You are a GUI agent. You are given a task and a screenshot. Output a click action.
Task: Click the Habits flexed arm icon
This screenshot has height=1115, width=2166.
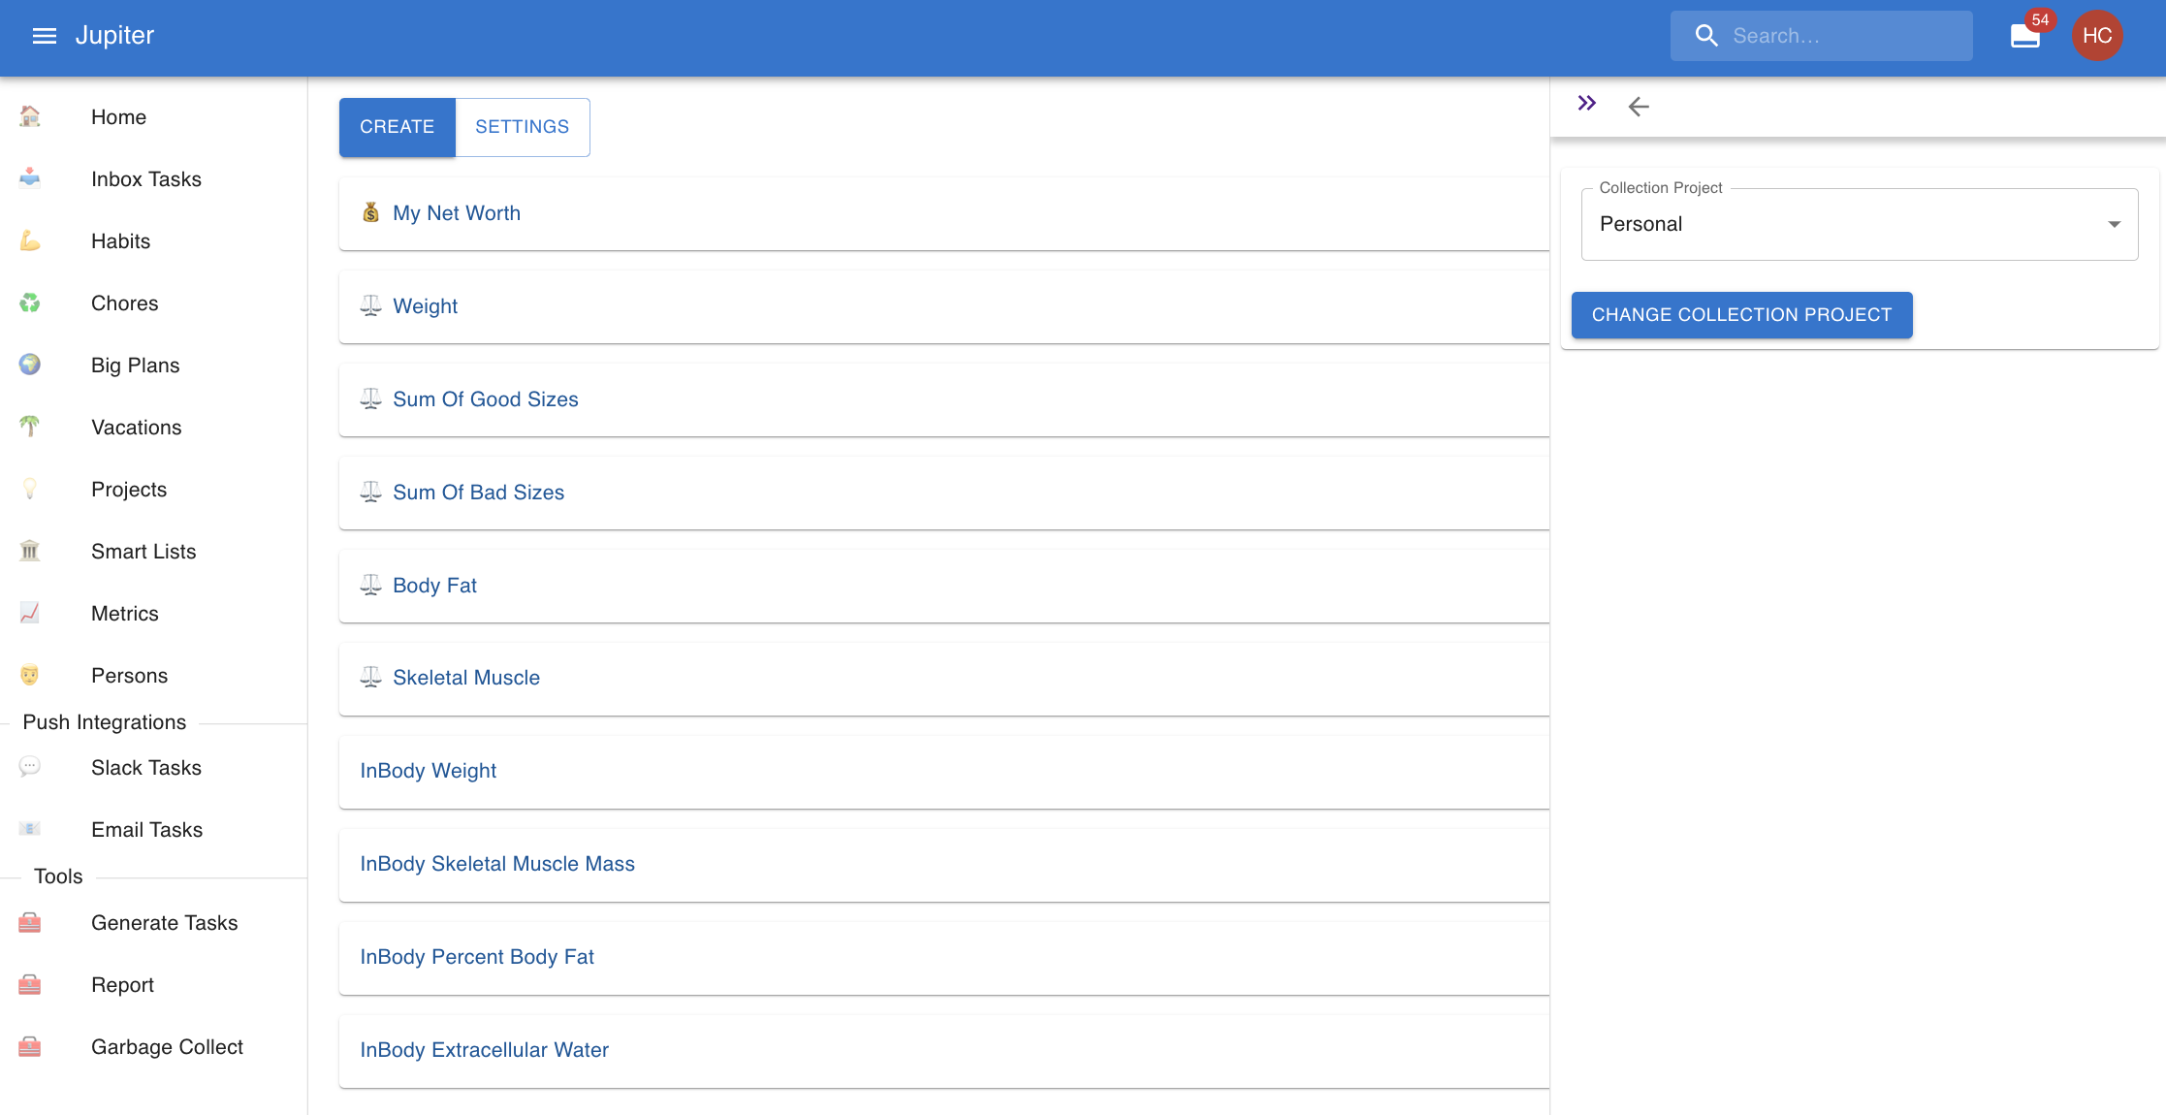coord(30,240)
